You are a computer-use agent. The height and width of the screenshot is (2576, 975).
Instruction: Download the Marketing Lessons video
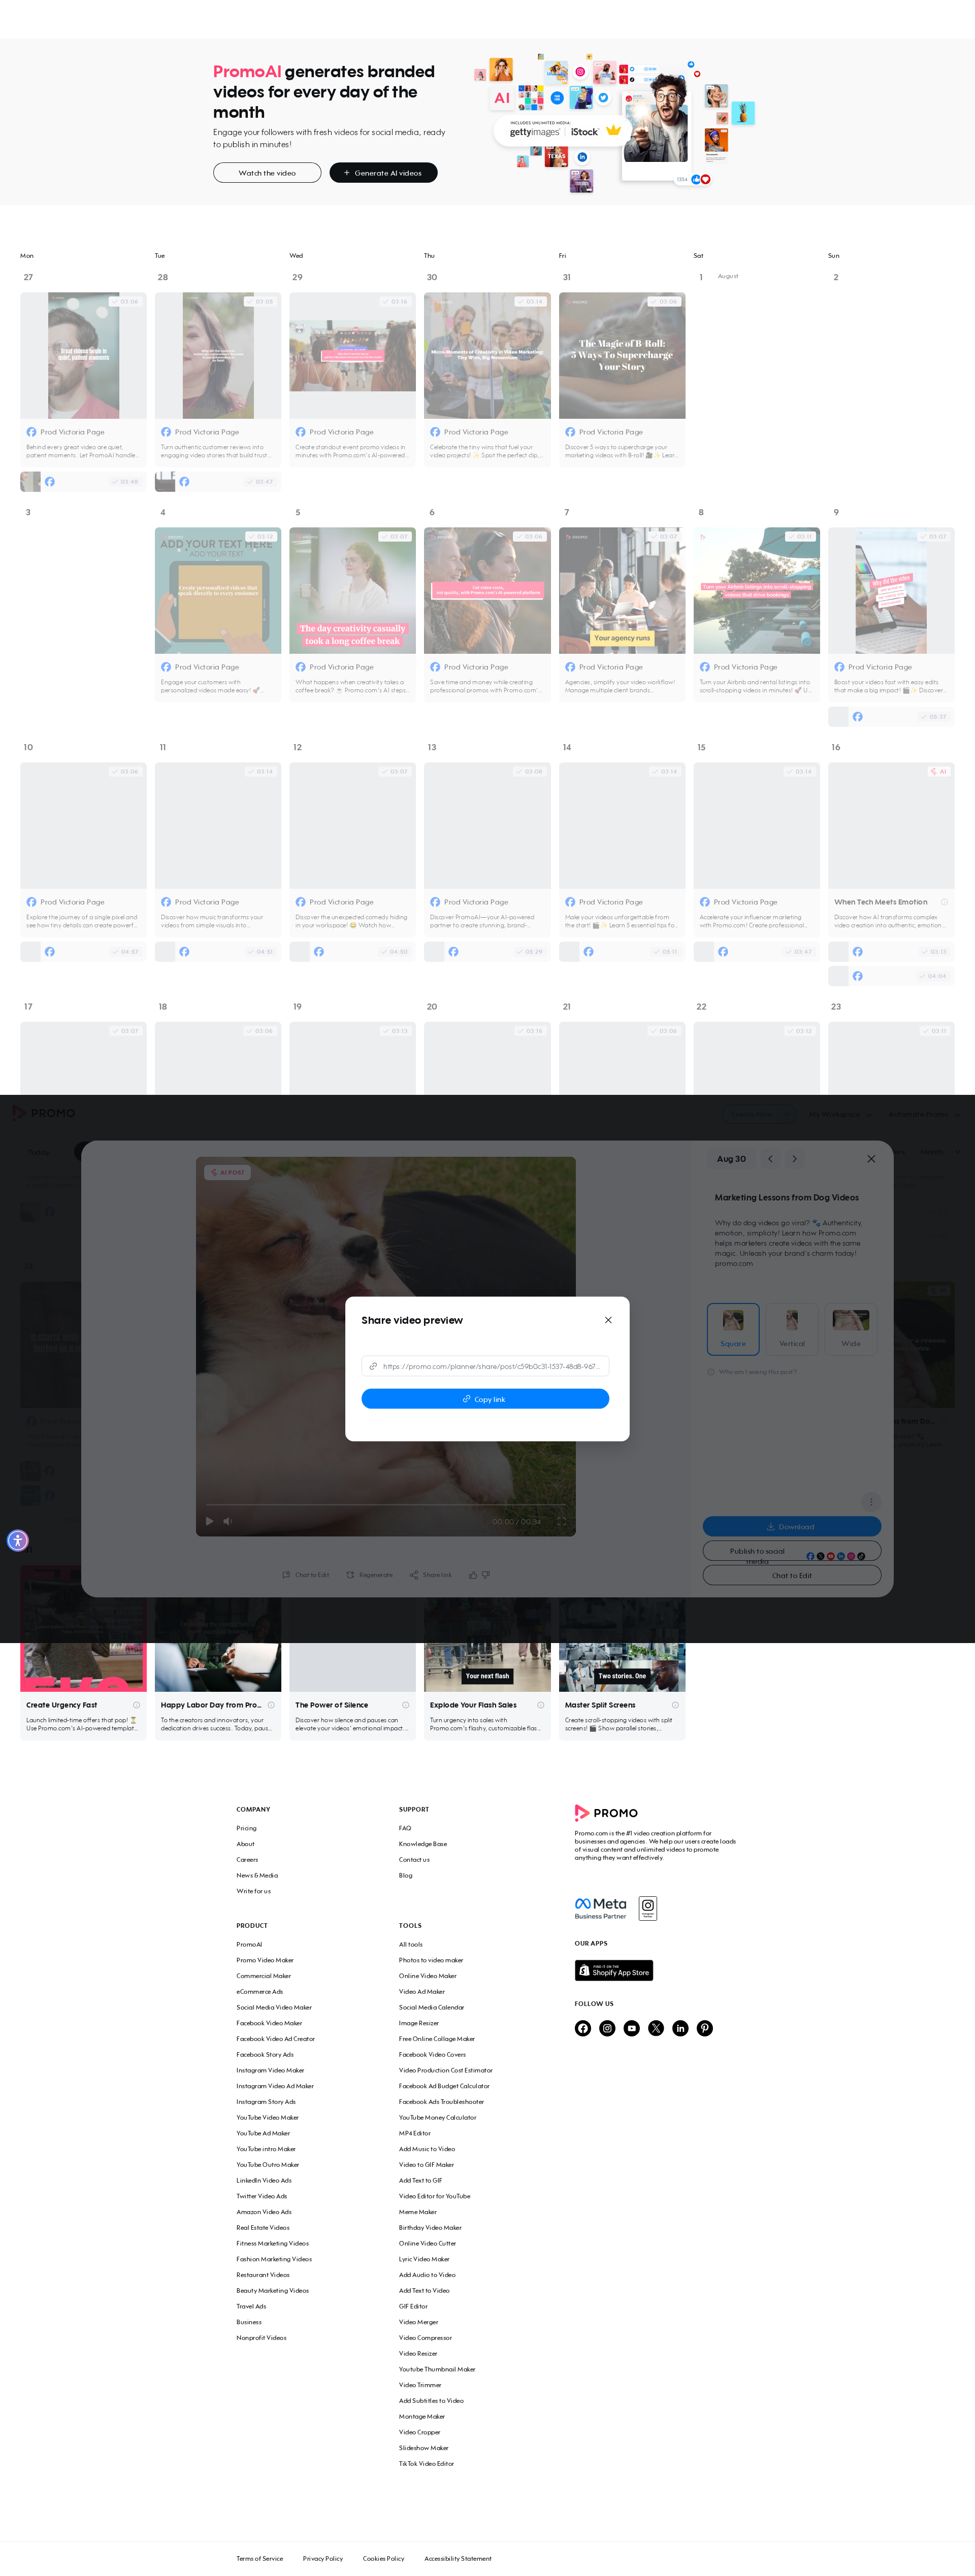pyautogui.click(x=792, y=1527)
